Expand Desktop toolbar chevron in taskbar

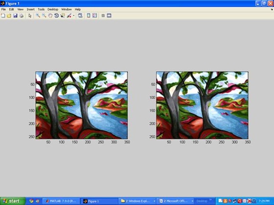[x=210, y=200]
